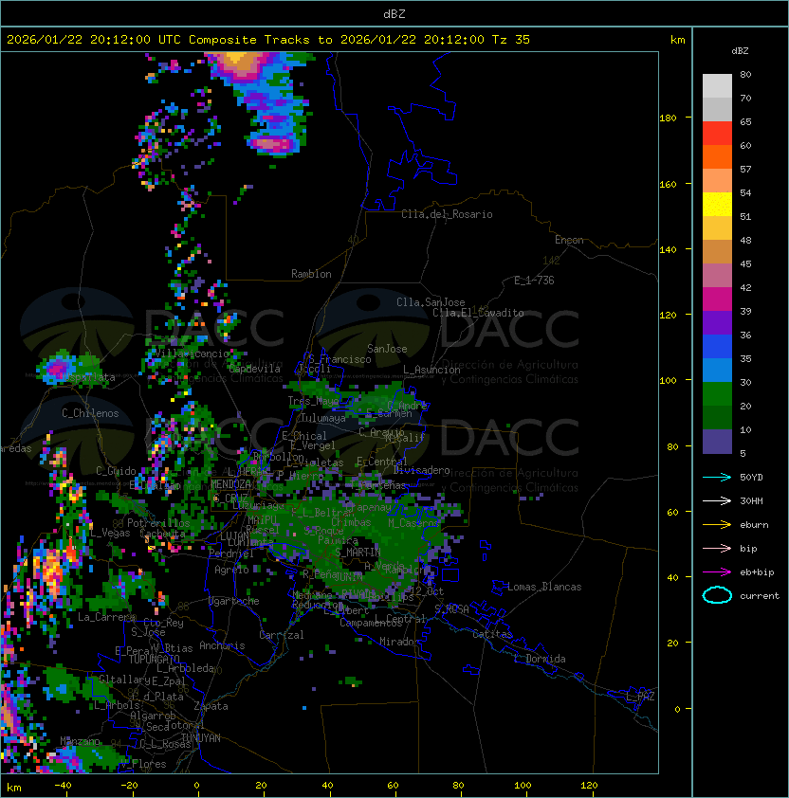Viewport: 789px width, 798px height.
Task: Click the 'Mirador' map label
Action: tap(399, 642)
